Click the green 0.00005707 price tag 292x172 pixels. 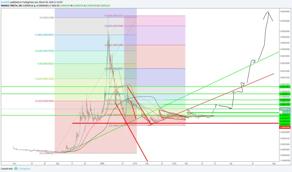coord(285,118)
